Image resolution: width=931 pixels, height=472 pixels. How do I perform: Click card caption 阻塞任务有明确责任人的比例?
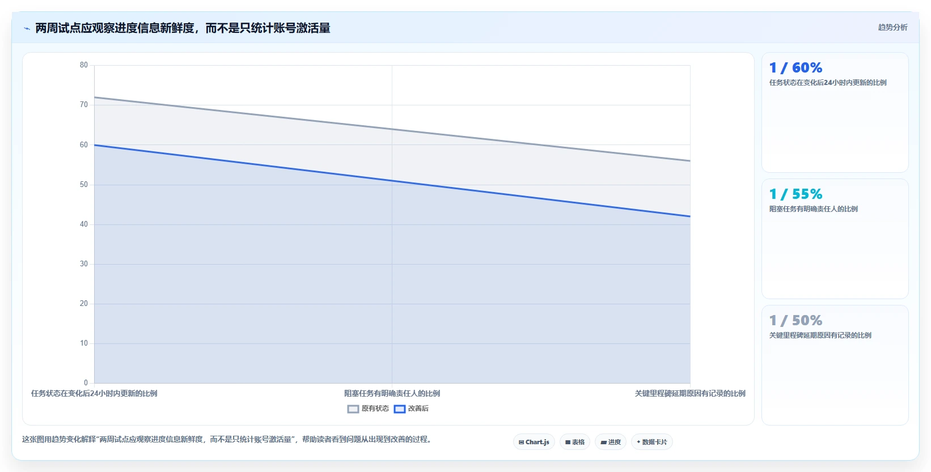813,209
